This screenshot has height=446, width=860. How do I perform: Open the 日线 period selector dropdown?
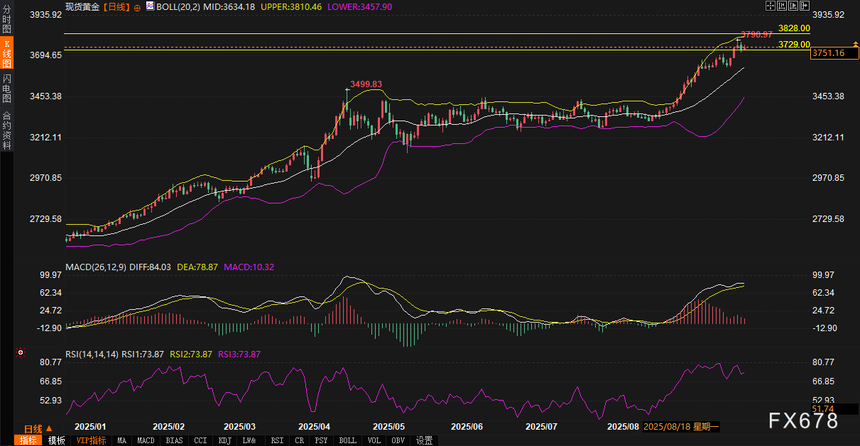[x=38, y=429]
